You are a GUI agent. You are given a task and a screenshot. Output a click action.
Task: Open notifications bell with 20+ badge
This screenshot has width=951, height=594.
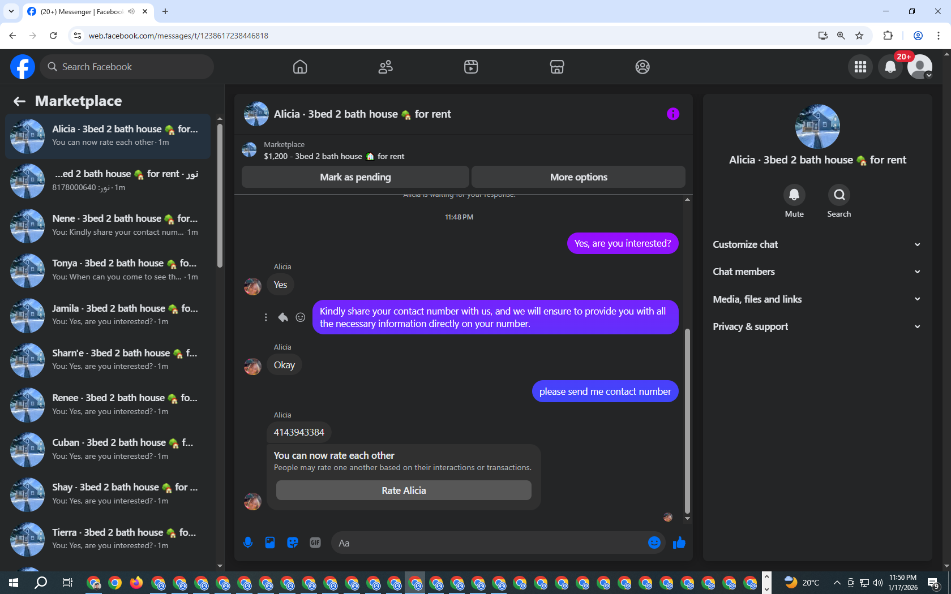point(890,67)
